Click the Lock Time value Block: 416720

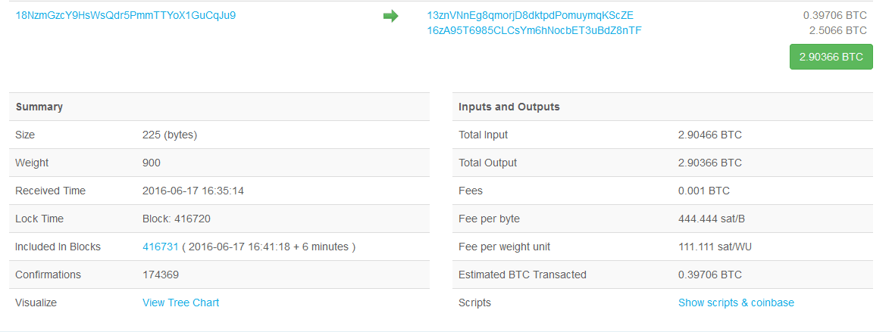pyautogui.click(x=177, y=219)
